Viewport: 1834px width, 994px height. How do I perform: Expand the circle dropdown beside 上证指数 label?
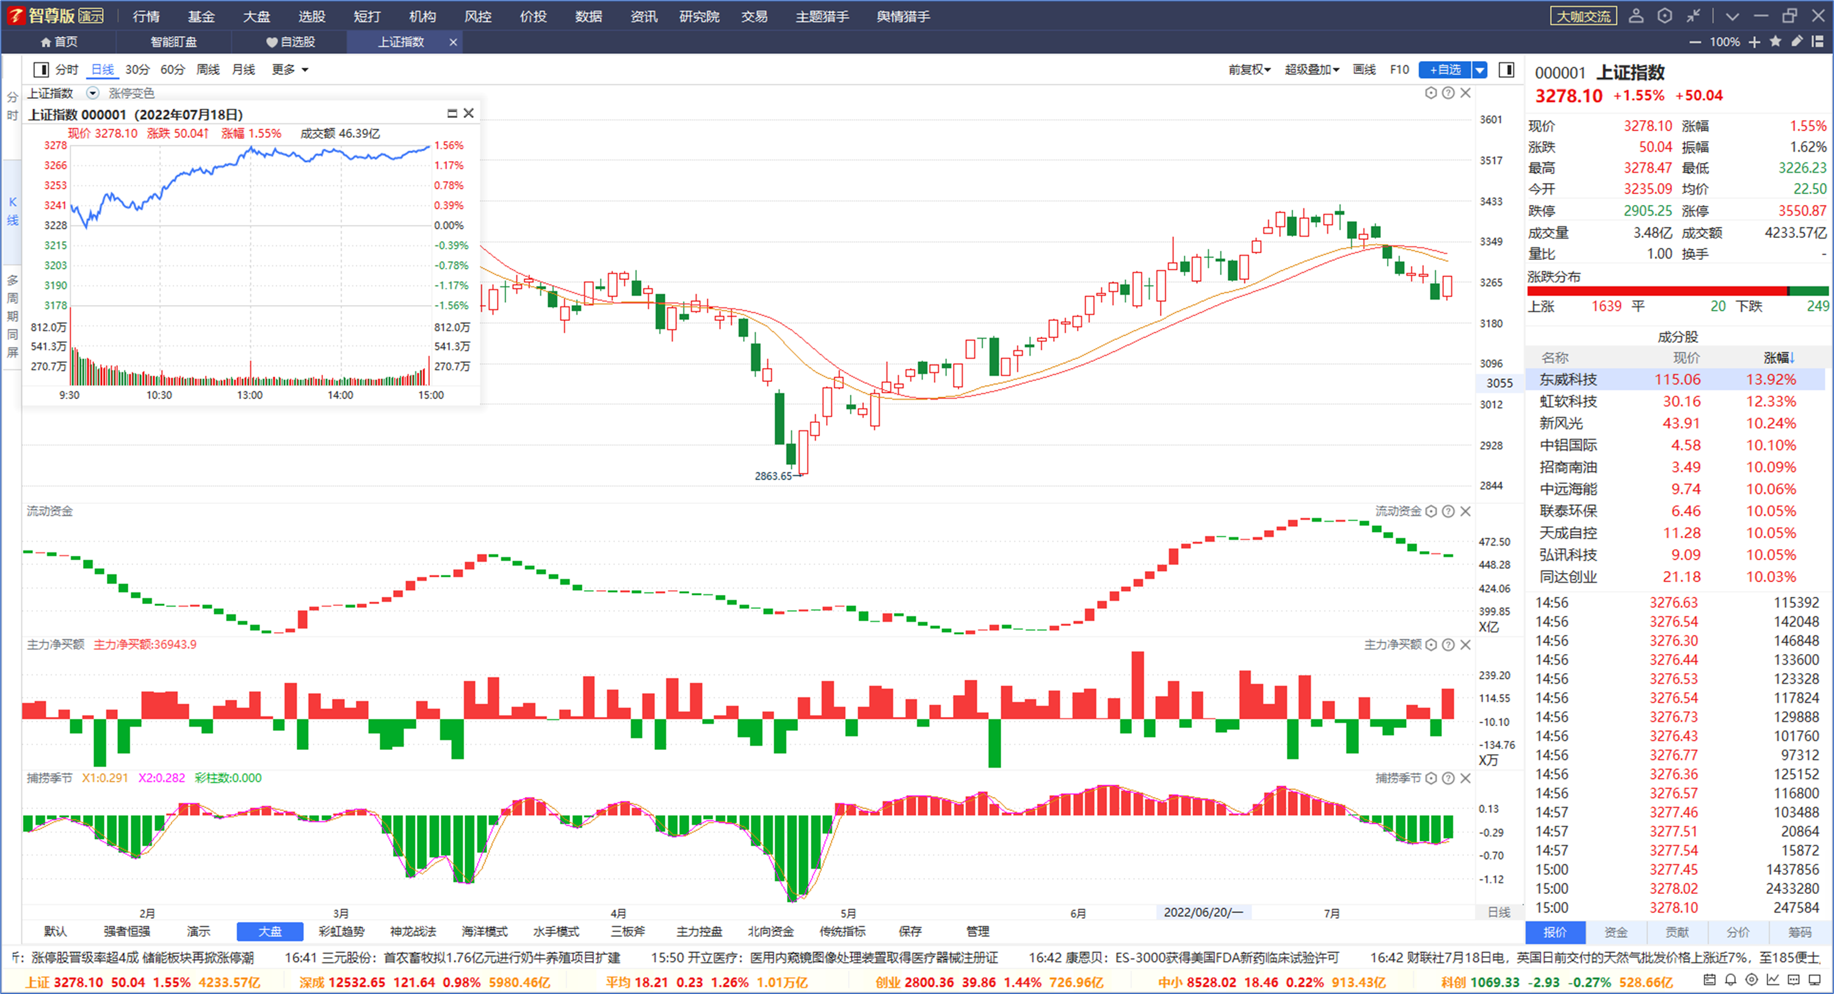[x=93, y=93]
